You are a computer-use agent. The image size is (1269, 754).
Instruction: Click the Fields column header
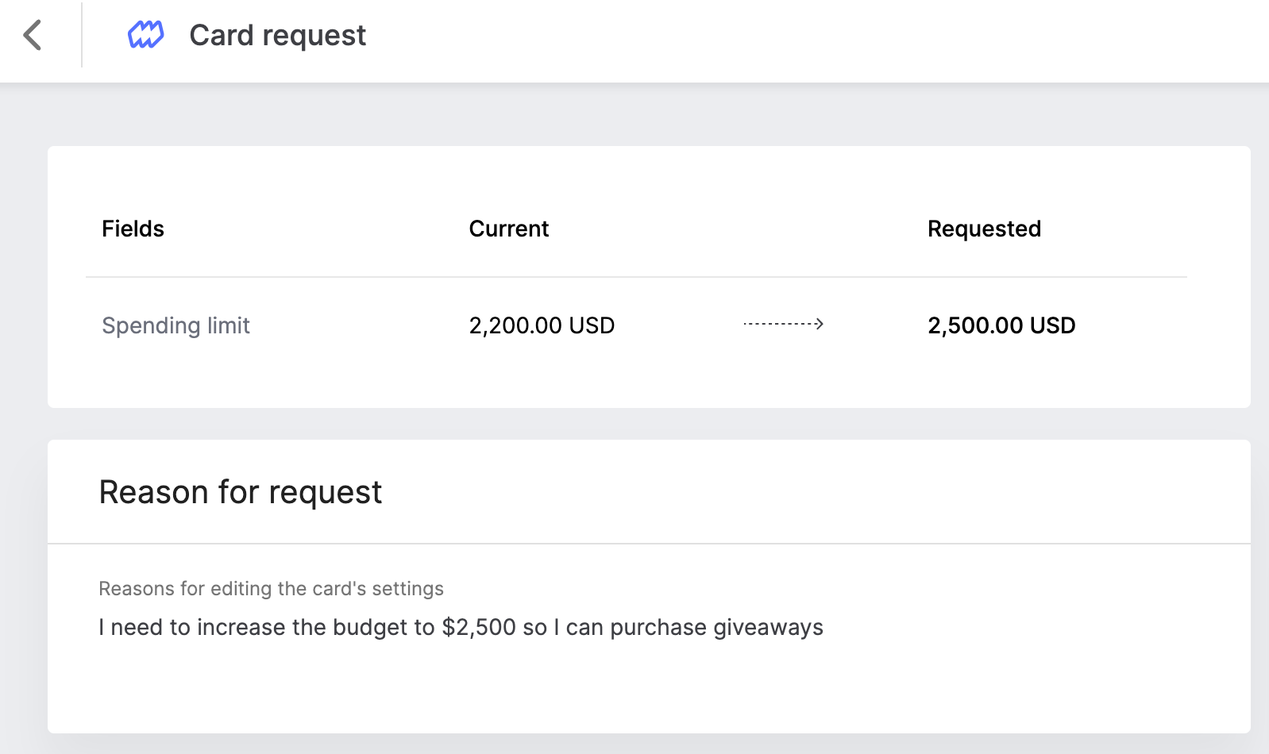133,229
